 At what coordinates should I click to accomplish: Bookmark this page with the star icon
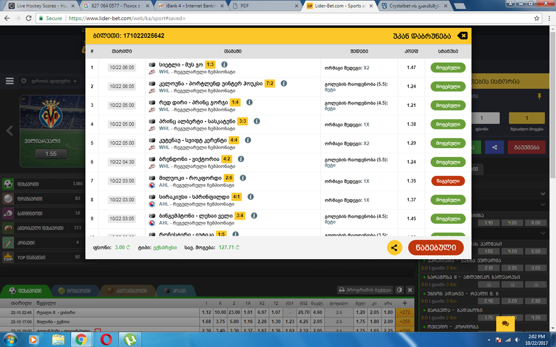point(536,18)
